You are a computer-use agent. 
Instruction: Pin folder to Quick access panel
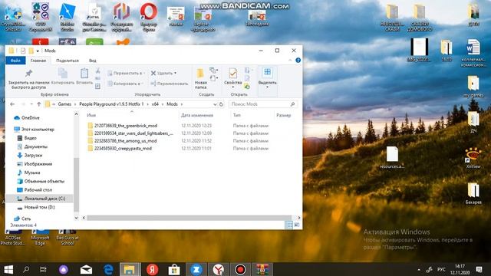coord(28,79)
